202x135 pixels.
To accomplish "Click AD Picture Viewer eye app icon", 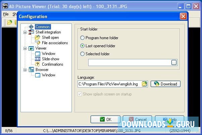I will click(5, 6).
